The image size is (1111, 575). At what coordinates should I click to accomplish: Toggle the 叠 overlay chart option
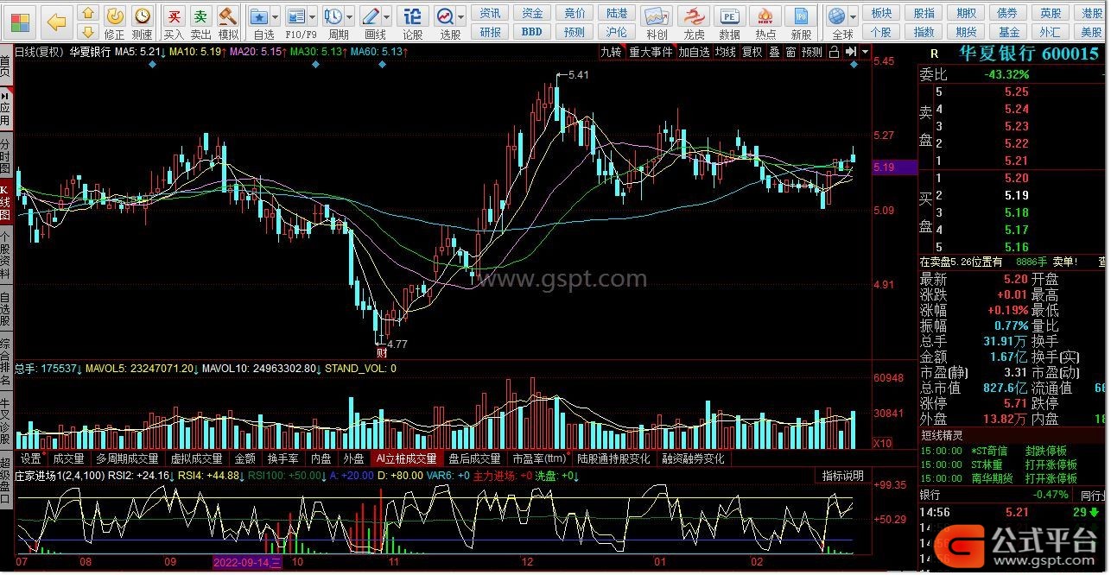pos(774,52)
